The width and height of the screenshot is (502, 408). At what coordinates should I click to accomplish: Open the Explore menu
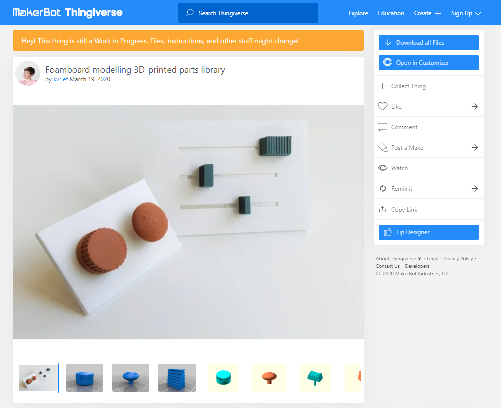pyautogui.click(x=358, y=13)
